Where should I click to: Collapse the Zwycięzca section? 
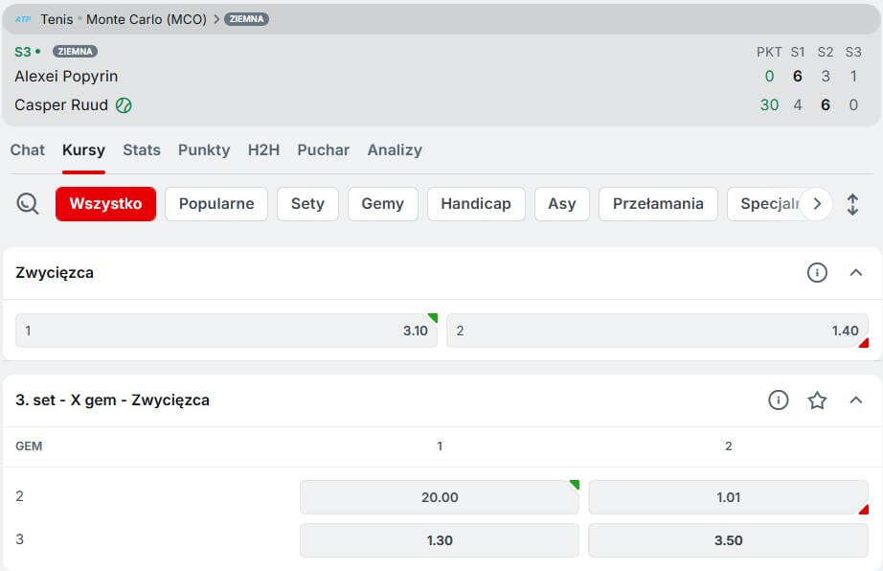(856, 273)
